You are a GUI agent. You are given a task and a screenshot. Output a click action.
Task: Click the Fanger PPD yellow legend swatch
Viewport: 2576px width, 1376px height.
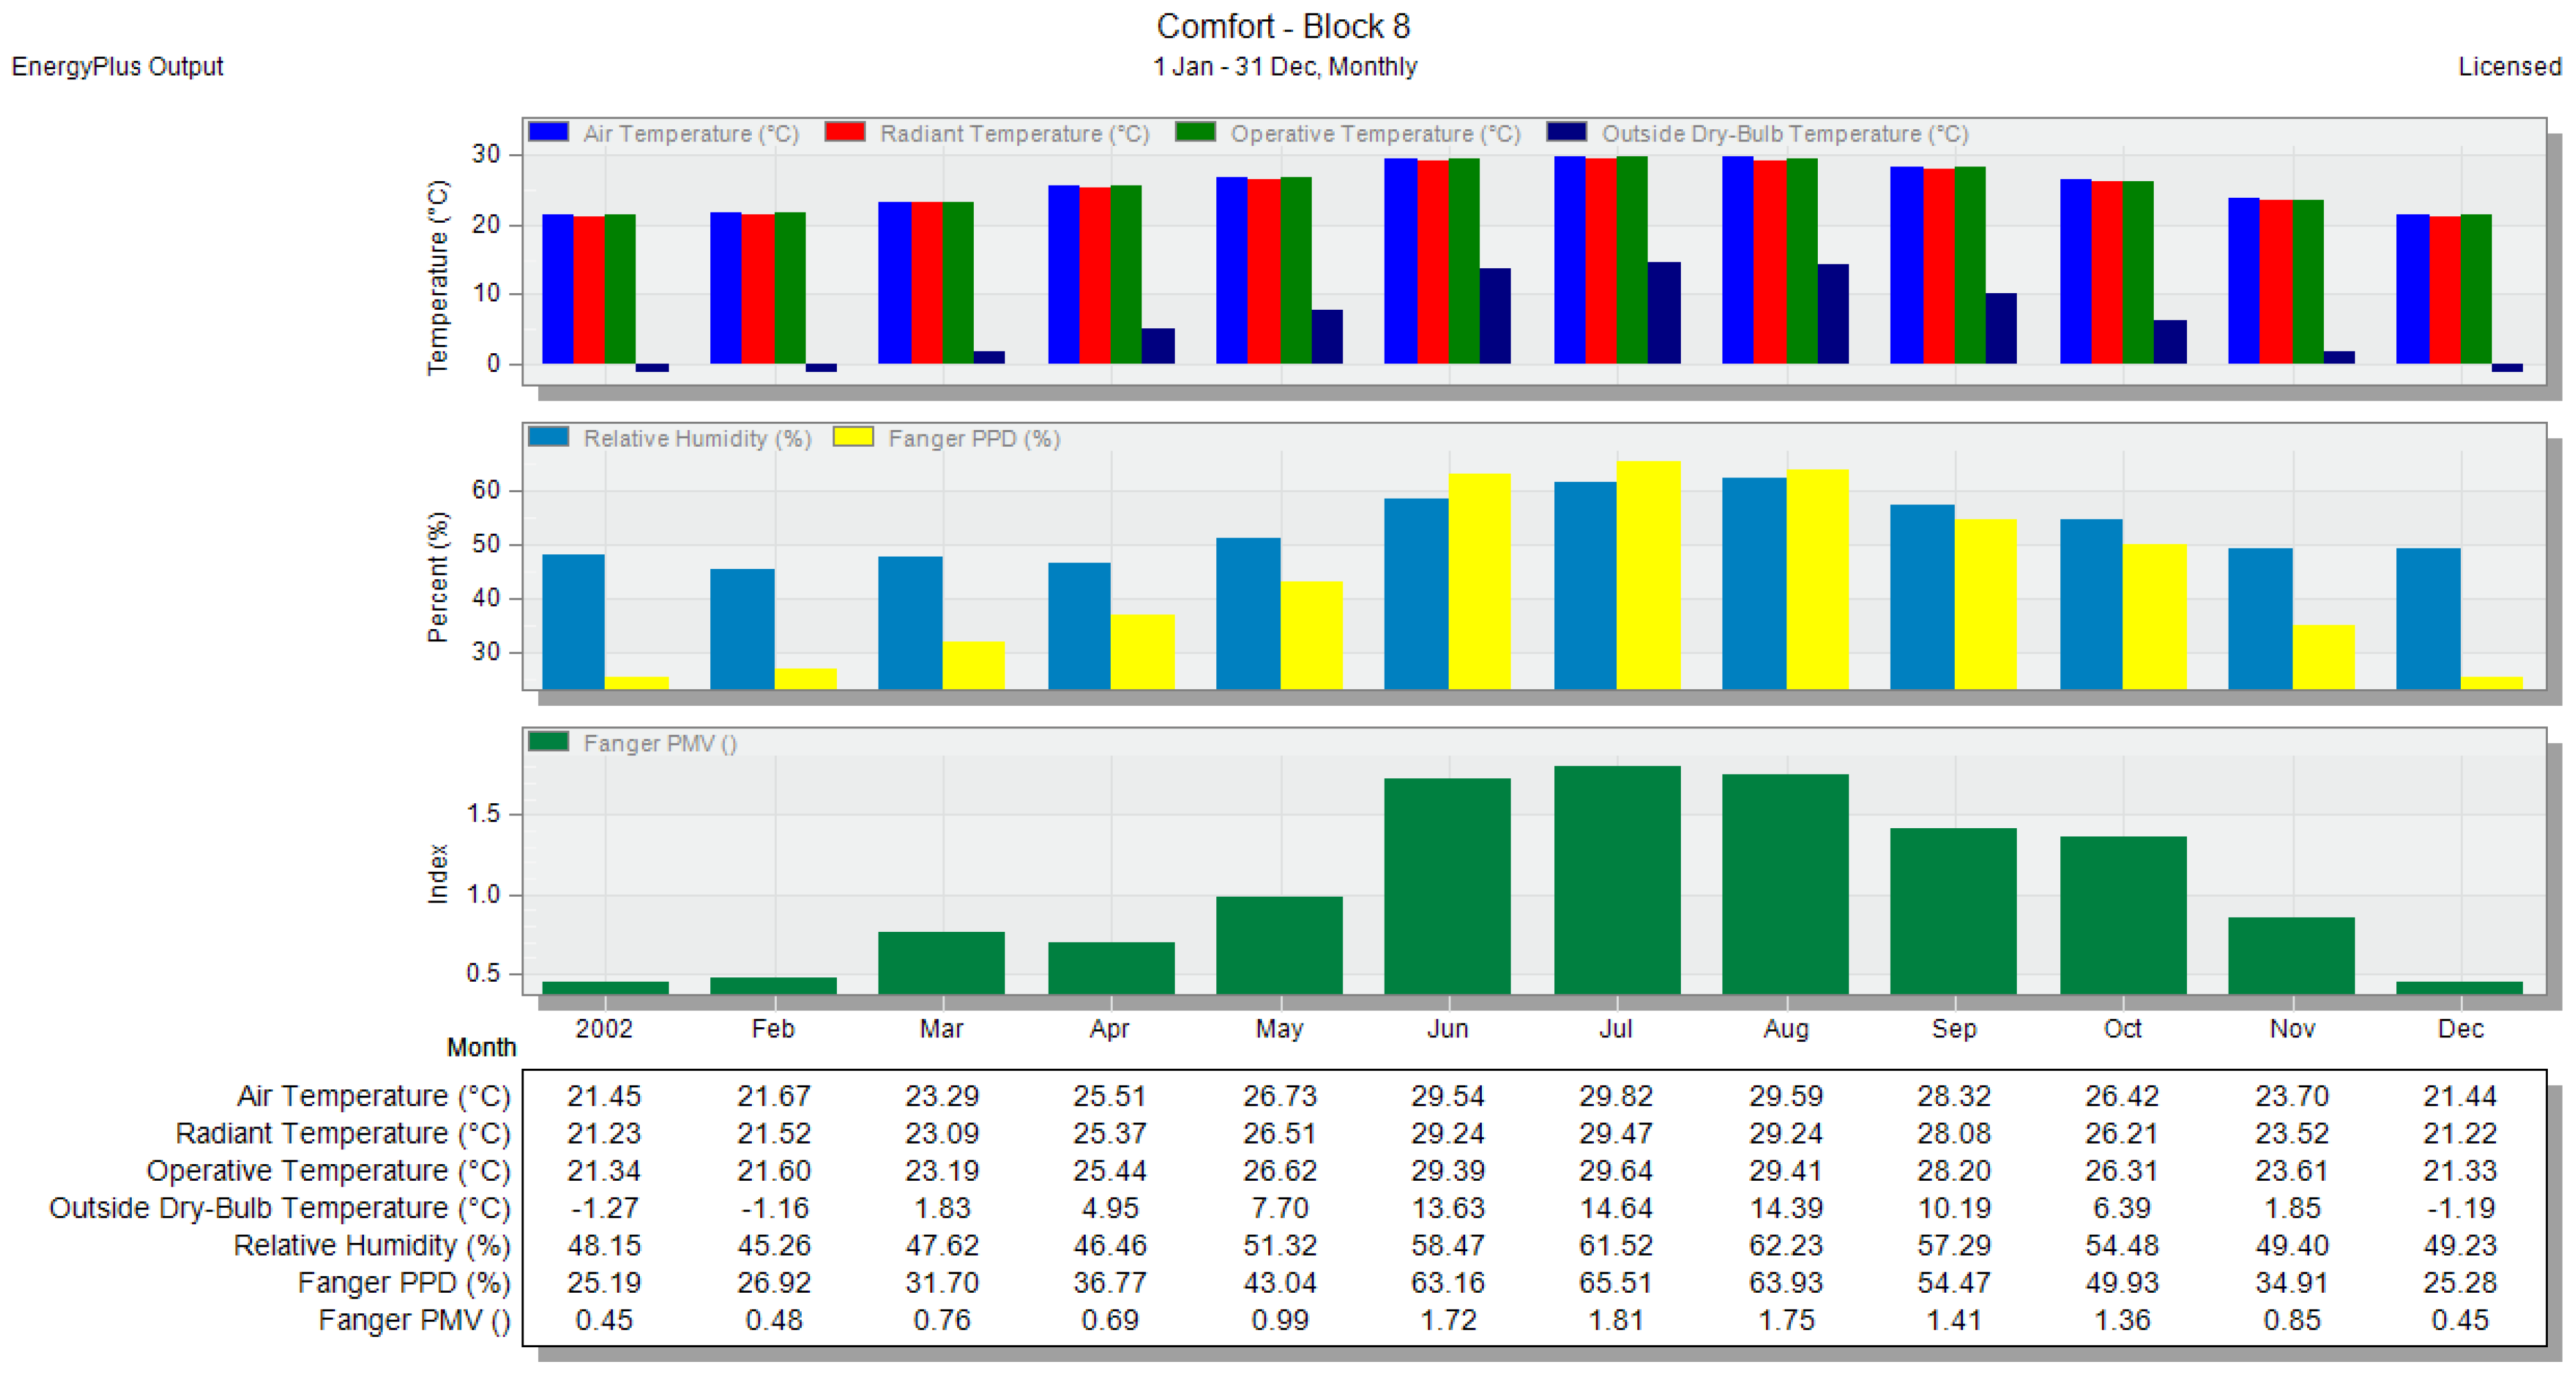coord(853,437)
